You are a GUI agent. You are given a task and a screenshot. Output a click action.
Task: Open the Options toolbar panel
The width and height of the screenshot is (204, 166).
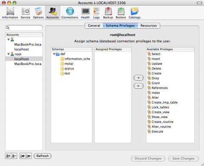coord(38,13)
